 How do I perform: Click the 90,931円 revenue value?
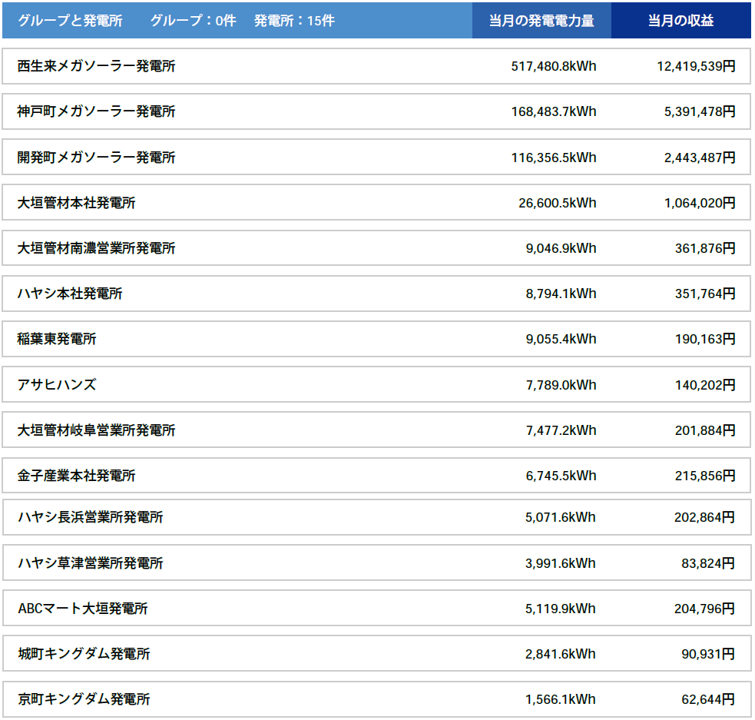(x=708, y=654)
